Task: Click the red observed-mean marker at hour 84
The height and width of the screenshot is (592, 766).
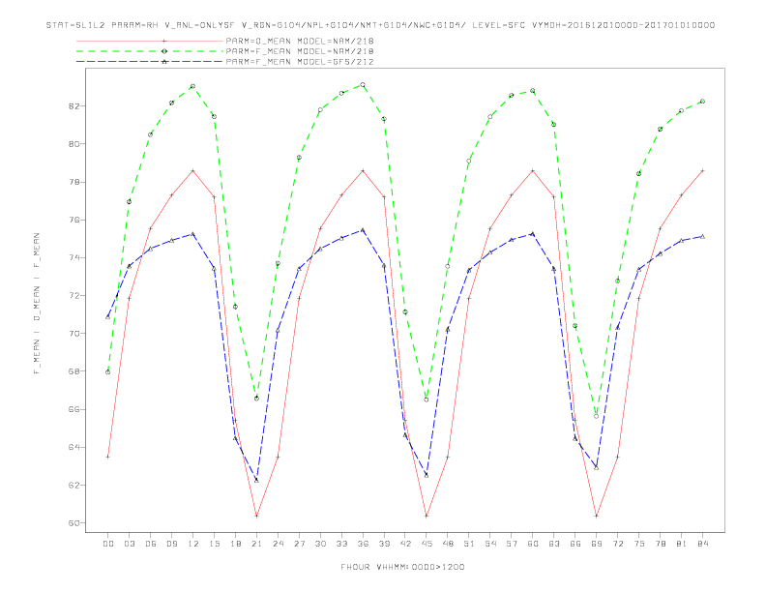Action: 702,171
